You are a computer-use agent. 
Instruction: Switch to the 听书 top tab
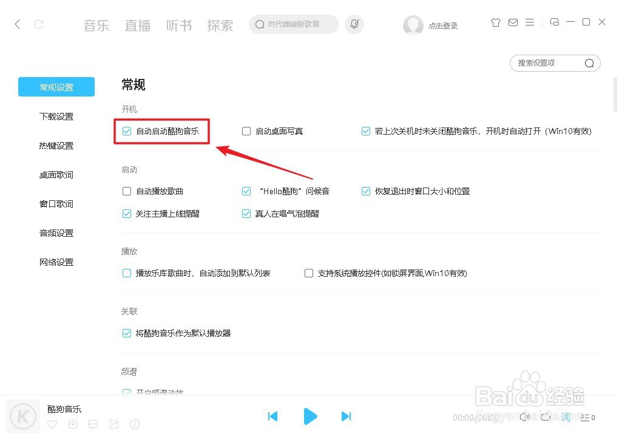pyautogui.click(x=179, y=25)
